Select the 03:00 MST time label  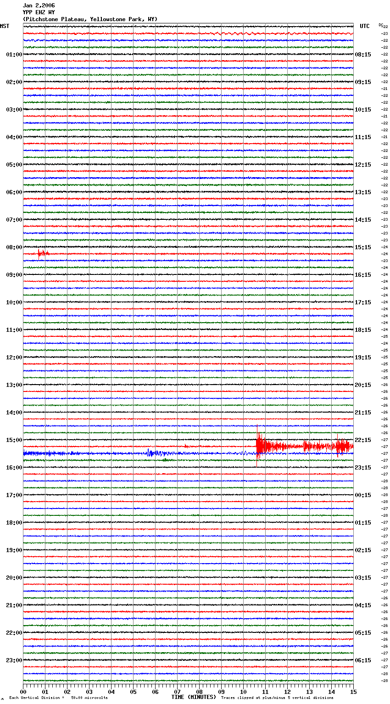point(14,110)
